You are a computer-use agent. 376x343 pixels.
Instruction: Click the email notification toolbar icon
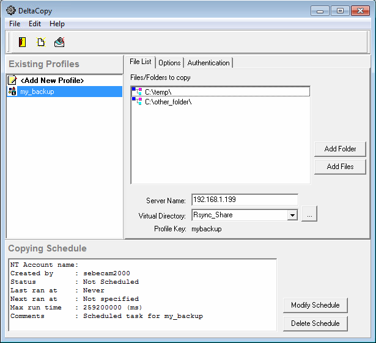point(59,42)
